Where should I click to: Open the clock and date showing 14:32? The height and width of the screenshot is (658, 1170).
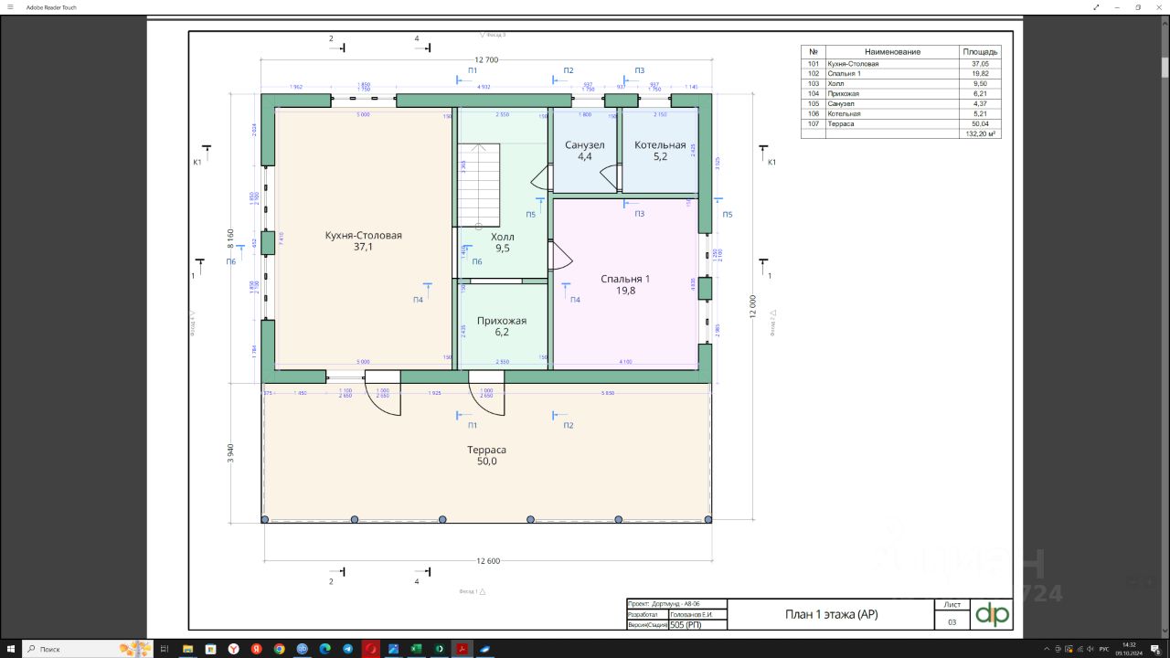pyautogui.click(x=1129, y=649)
